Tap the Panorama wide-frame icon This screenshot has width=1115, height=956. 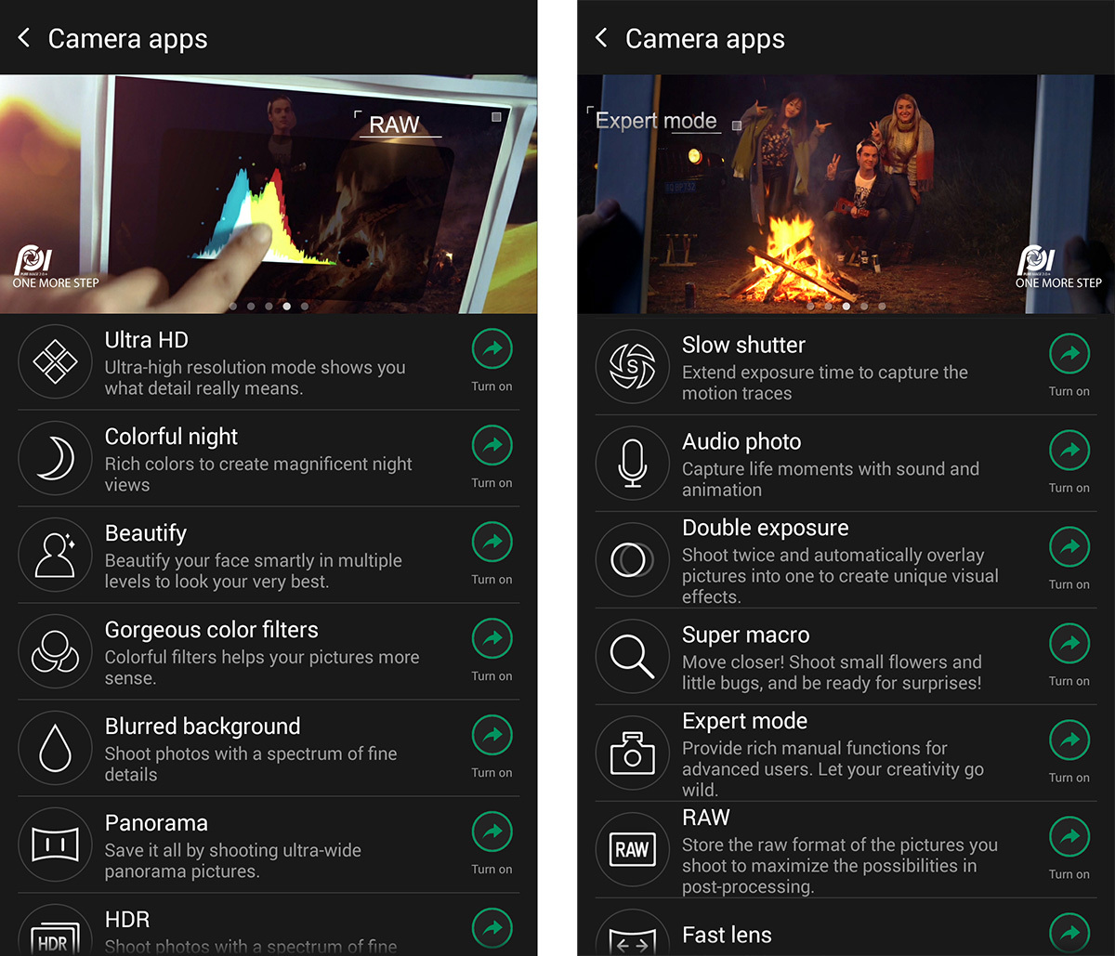[x=56, y=845]
